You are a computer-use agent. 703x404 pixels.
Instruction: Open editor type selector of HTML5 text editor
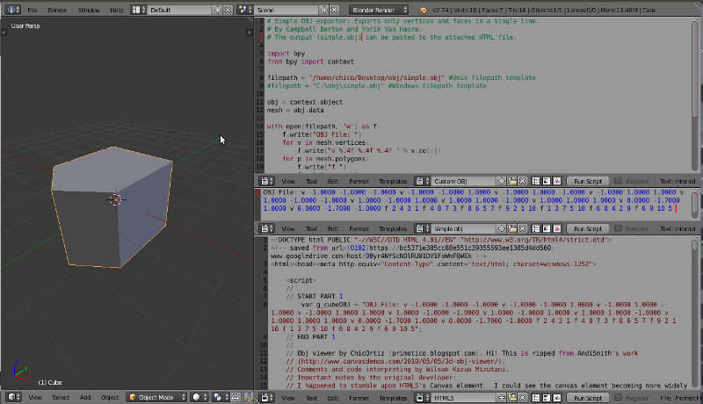pyautogui.click(x=267, y=398)
